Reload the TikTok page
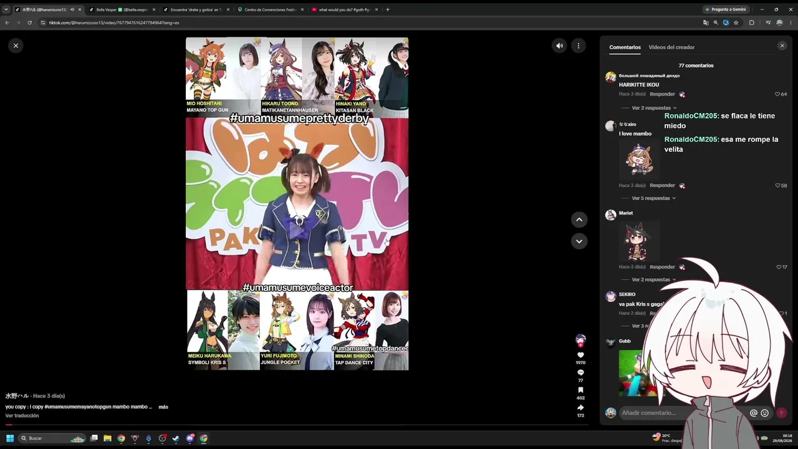The width and height of the screenshot is (798, 449). pos(29,22)
